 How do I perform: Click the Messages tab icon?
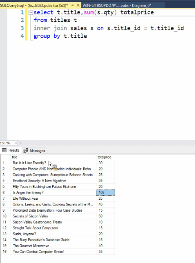tap(26, 150)
